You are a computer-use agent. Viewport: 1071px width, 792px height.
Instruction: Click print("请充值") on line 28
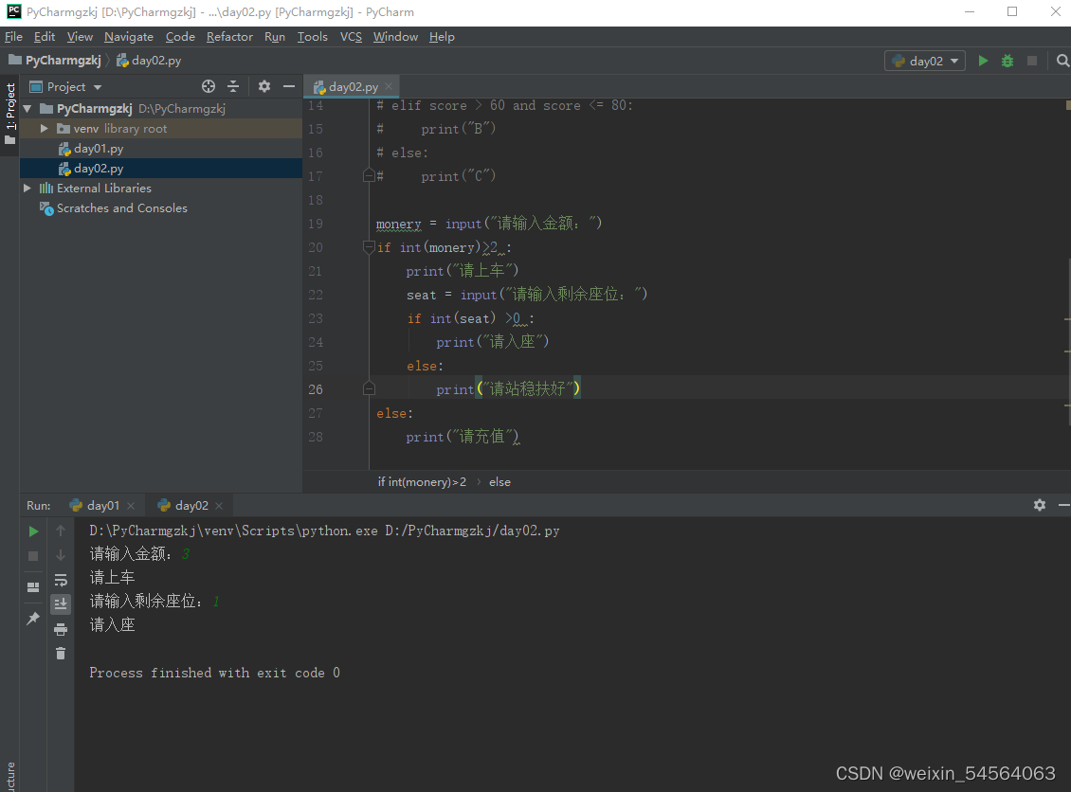point(463,437)
